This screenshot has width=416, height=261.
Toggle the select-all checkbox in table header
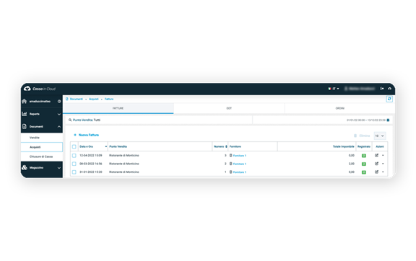coord(74,146)
